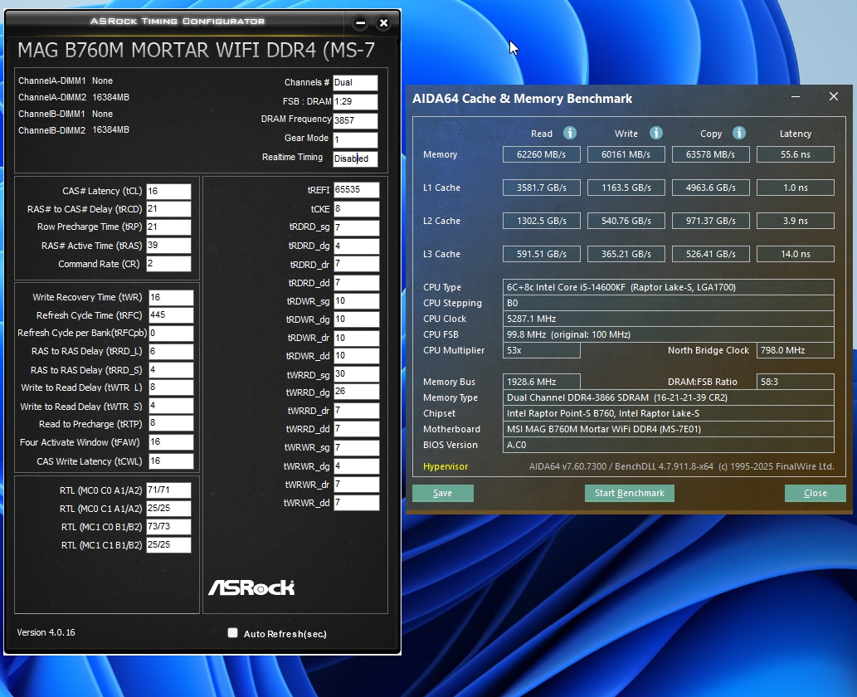
Task: Click the tREFI value field
Action: [x=357, y=190]
